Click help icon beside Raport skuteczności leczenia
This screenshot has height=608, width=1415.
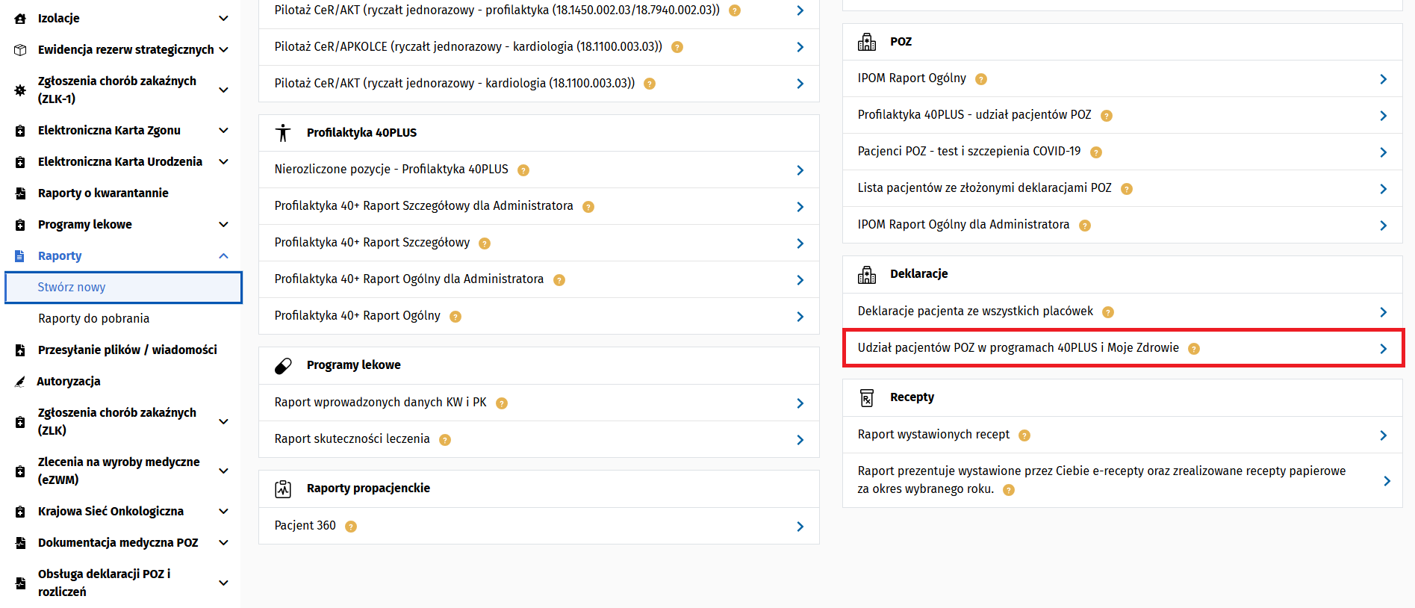pos(445,440)
